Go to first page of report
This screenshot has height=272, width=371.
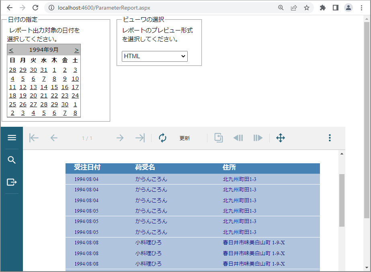click(x=34, y=138)
